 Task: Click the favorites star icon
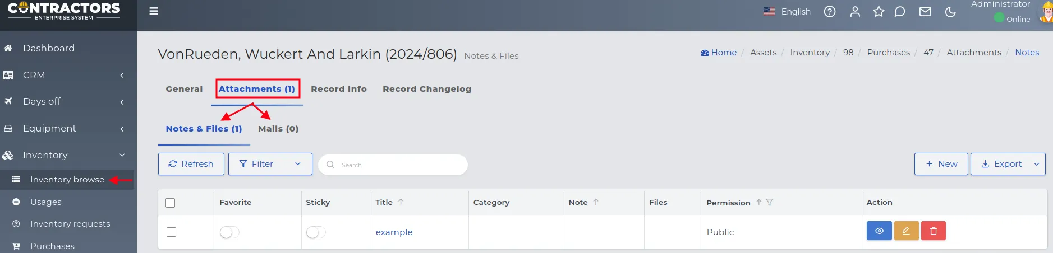click(x=879, y=12)
